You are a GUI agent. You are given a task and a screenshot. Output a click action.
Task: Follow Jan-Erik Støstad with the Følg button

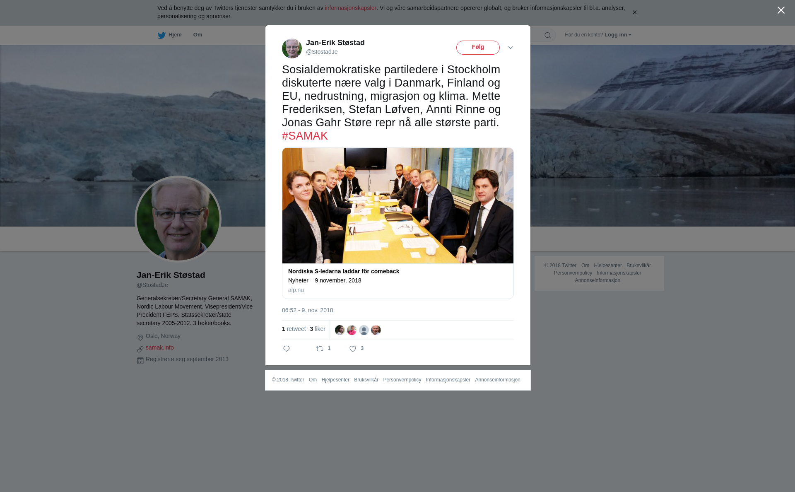[478, 48]
